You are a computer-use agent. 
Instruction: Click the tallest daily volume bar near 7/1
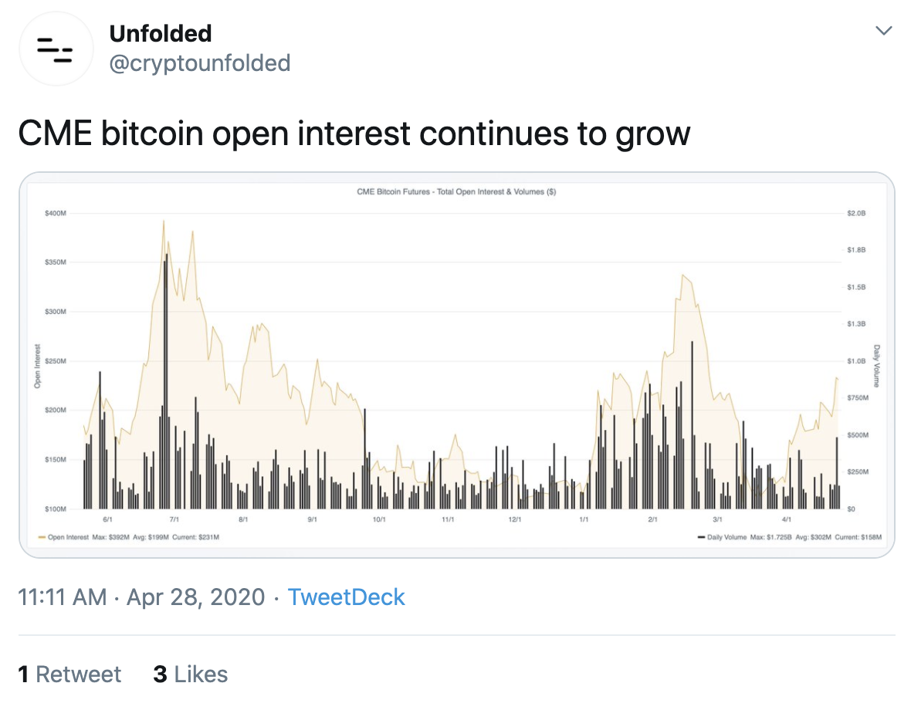point(167,378)
